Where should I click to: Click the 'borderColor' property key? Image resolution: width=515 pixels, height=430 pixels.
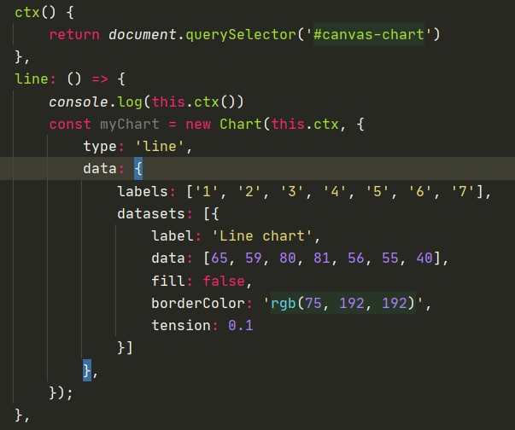coord(198,304)
